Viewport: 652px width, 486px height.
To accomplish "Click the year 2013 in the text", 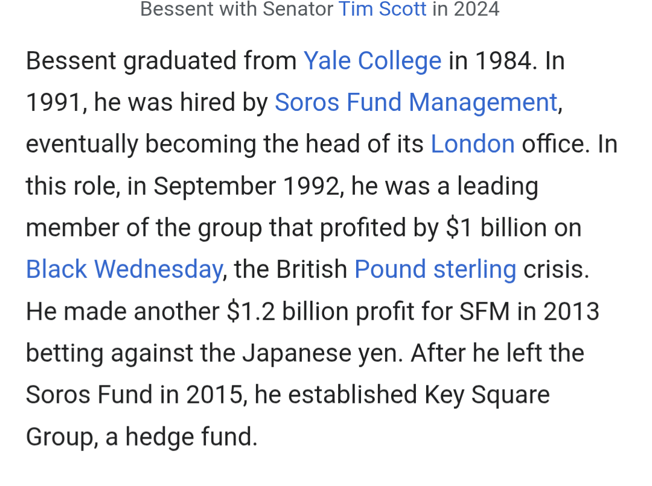I will click(570, 311).
